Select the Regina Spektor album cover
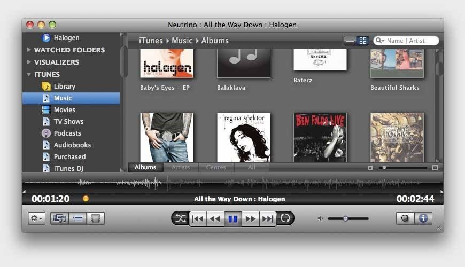 [244, 137]
